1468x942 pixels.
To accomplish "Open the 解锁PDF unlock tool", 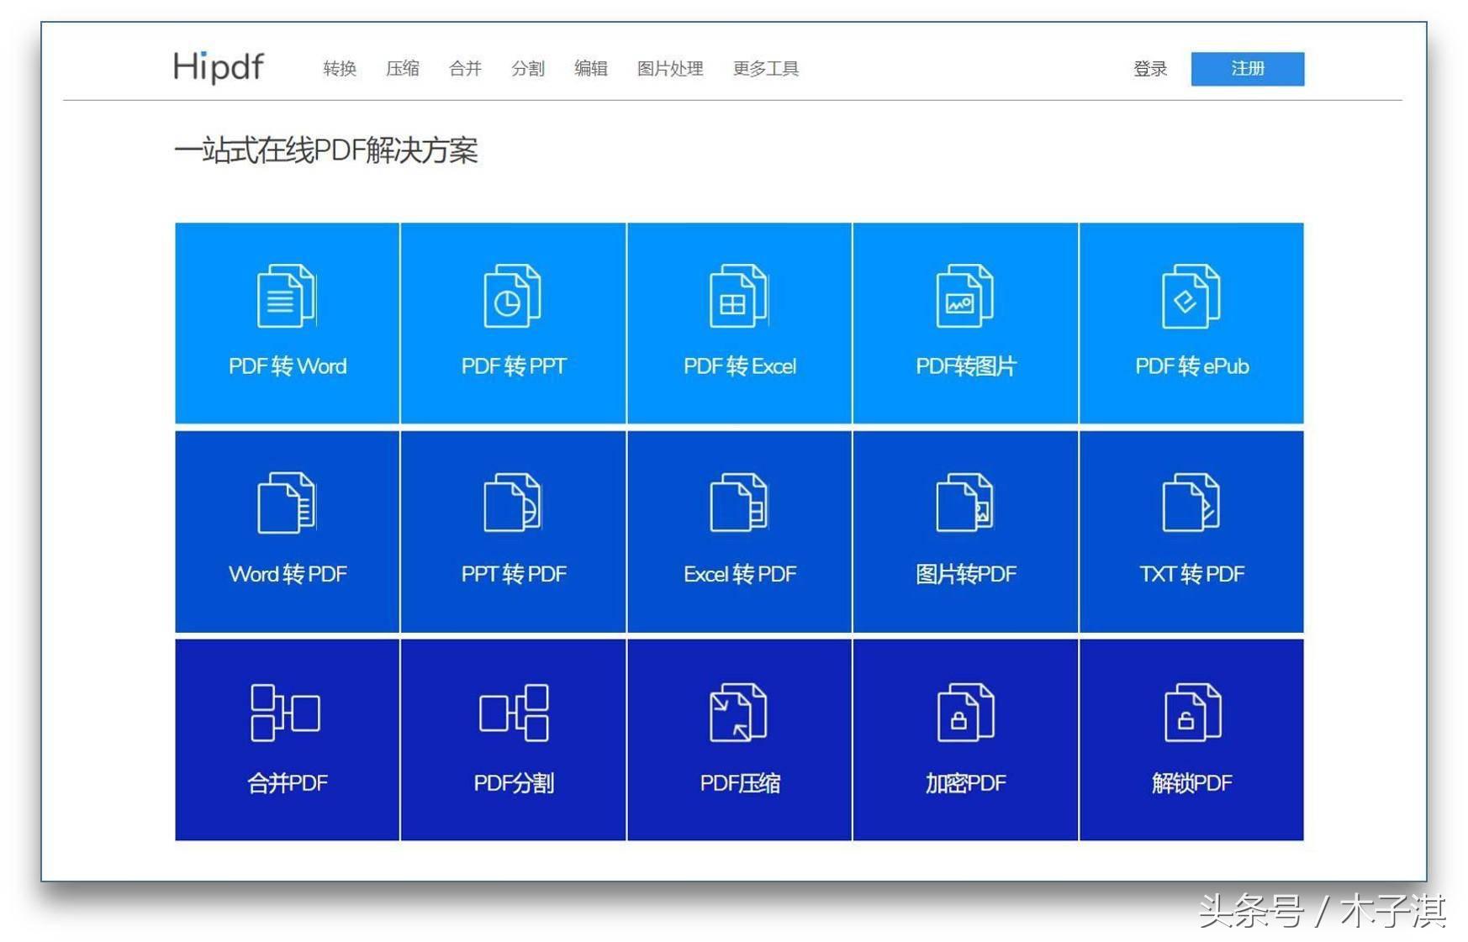I will click(1191, 739).
